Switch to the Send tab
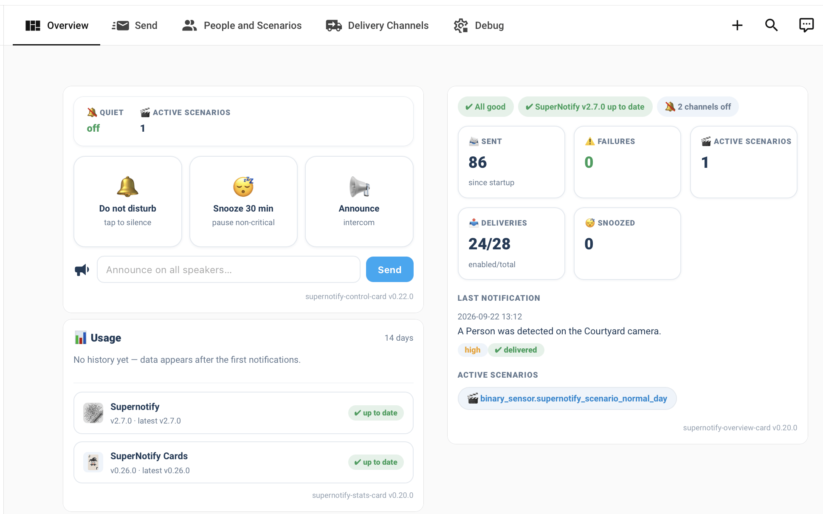Image resolution: width=823 pixels, height=514 pixels. [x=135, y=25]
